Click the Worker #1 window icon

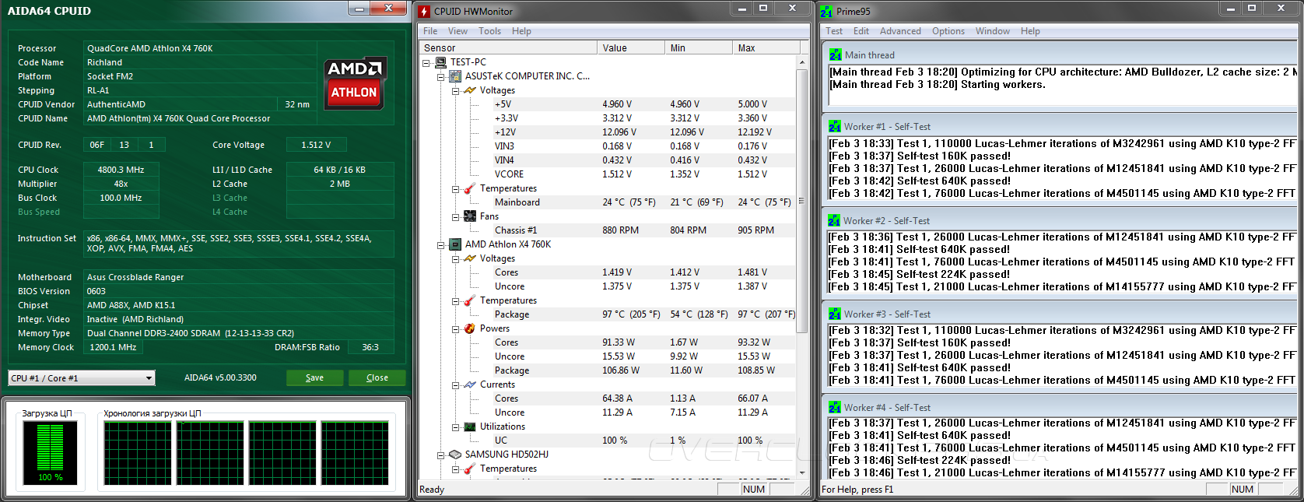point(835,127)
